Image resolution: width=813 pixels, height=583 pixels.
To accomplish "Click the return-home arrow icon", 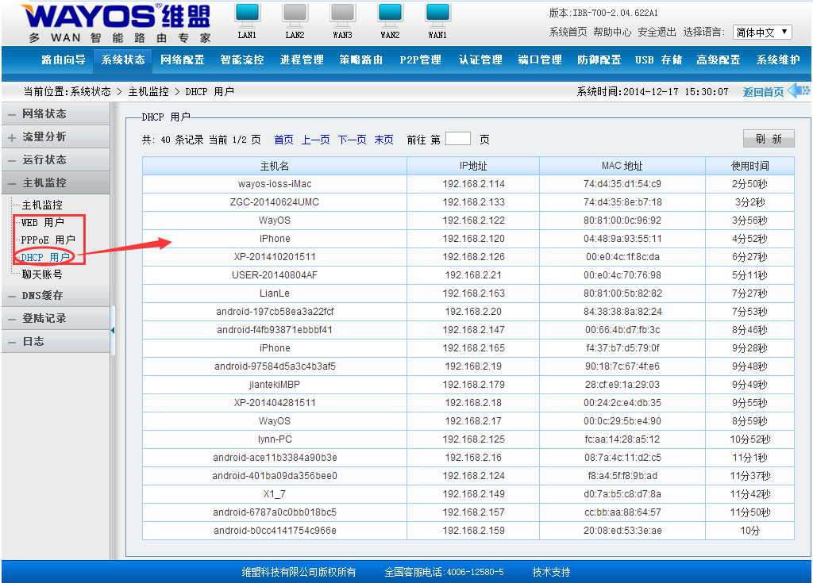I will pyautogui.click(x=799, y=90).
